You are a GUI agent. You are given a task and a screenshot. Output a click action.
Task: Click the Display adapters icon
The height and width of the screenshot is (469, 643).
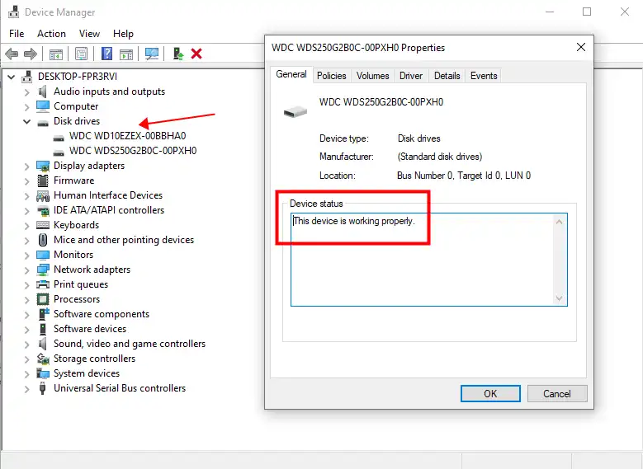(x=43, y=166)
